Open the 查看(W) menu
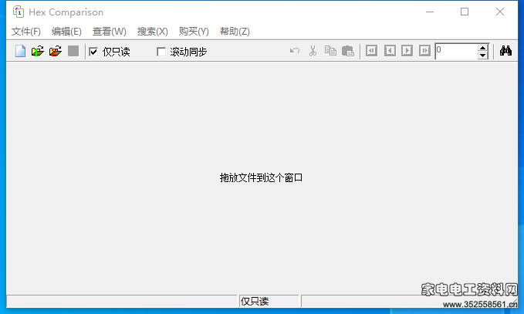Viewport: 524px width, 314px height. coord(110,32)
